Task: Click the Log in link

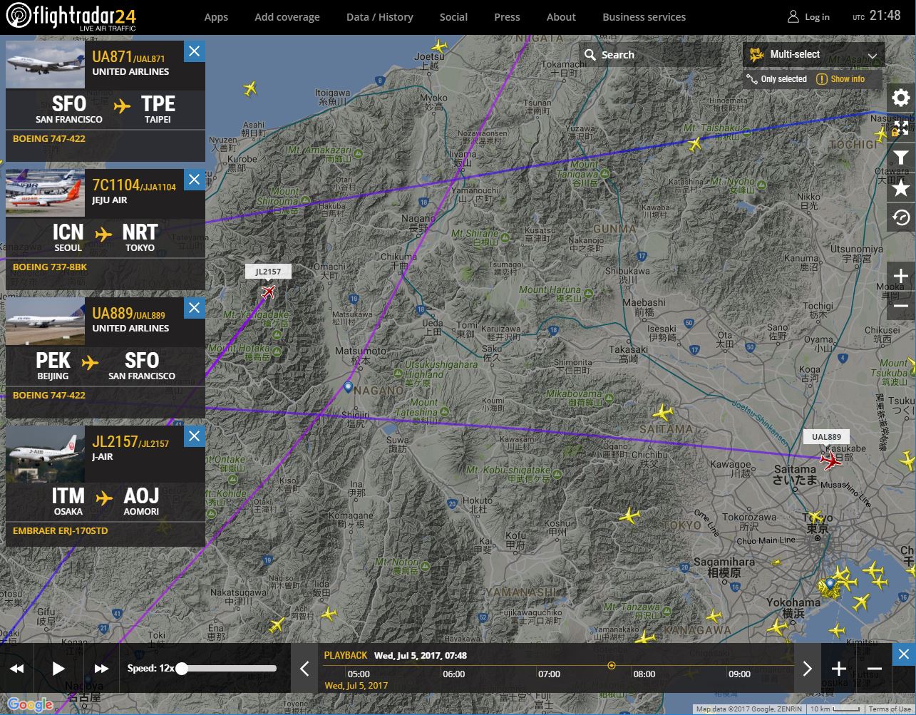Action: click(x=808, y=17)
